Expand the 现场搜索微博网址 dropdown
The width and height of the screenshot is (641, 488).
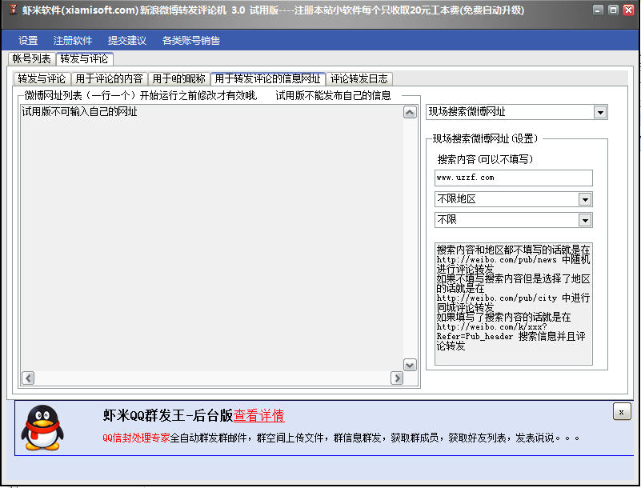pyautogui.click(x=599, y=112)
